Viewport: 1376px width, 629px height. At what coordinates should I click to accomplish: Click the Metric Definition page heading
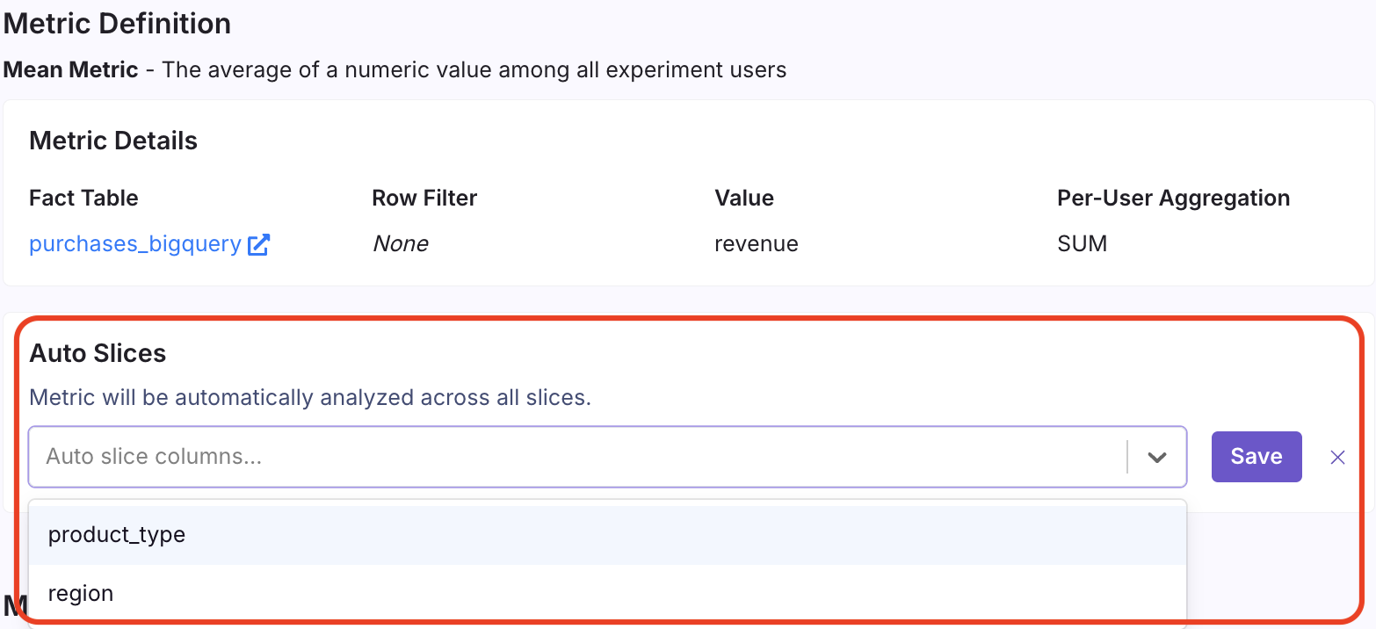117,24
